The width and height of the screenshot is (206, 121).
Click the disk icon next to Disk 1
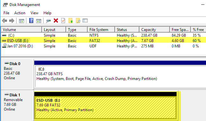coord(7,94)
